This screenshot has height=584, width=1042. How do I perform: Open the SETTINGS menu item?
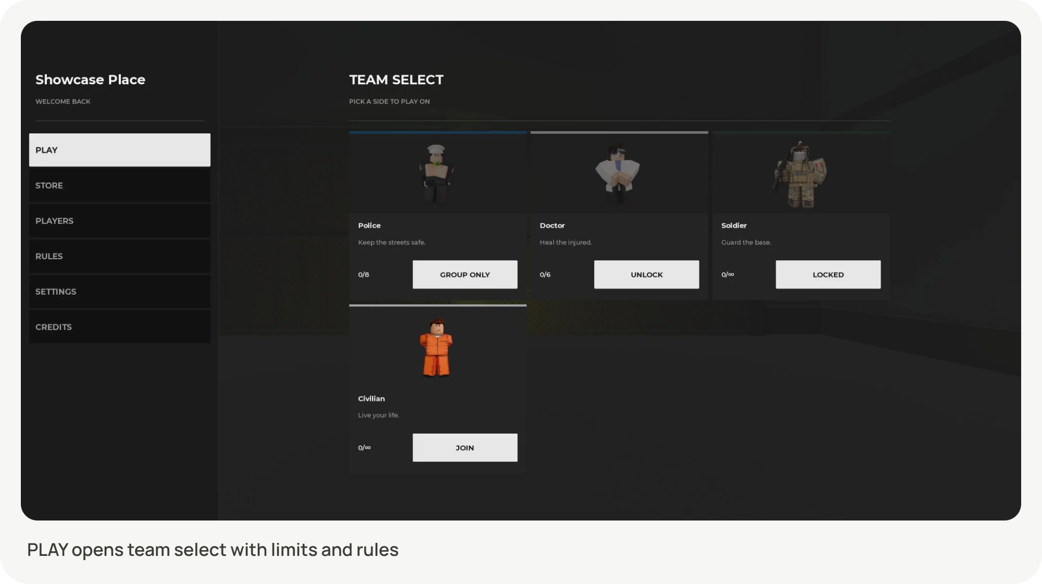point(119,291)
